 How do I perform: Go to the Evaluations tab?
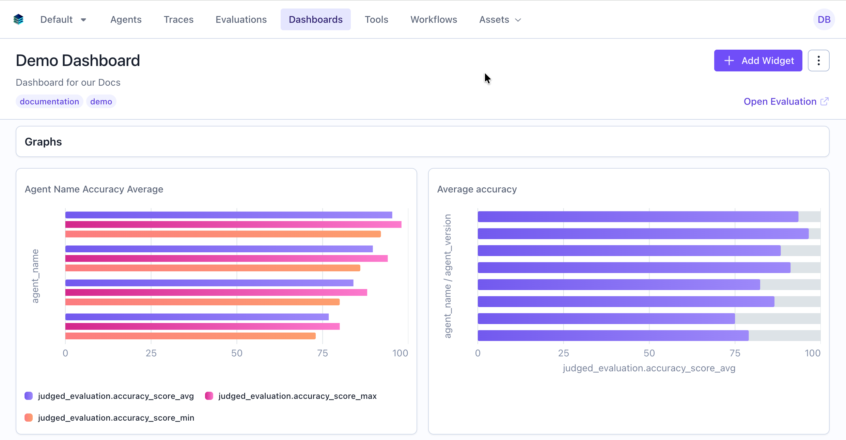tap(241, 19)
